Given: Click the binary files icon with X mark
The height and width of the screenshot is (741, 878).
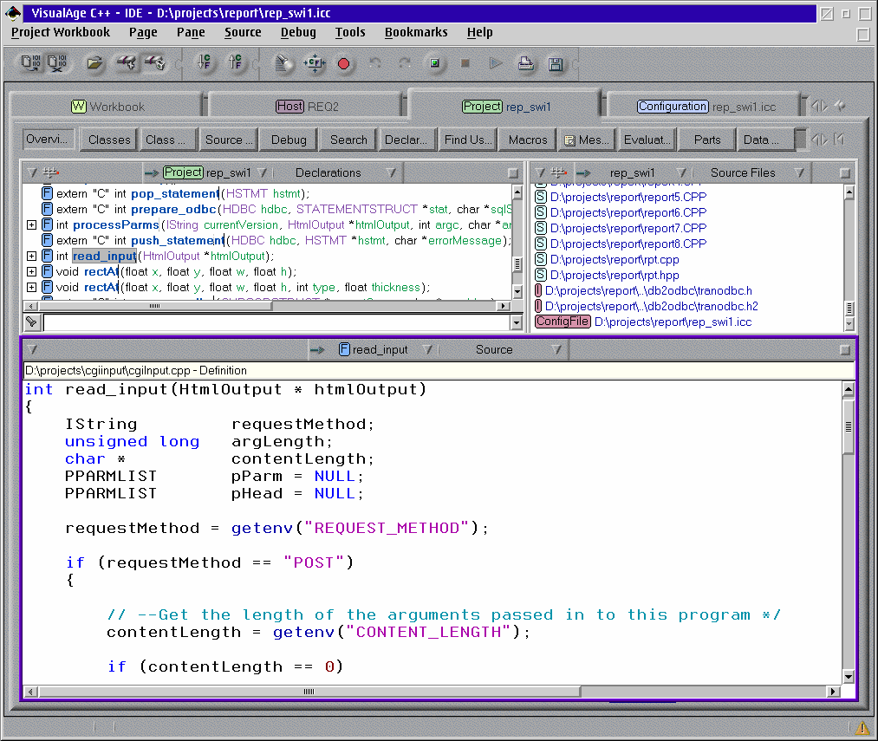Looking at the screenshot, I should coord(57,63).
